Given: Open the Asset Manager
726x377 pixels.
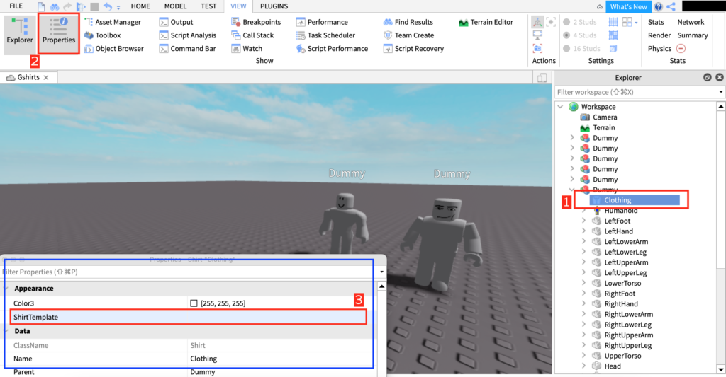Looking at the screenshot, I should [x=113, y=22].
